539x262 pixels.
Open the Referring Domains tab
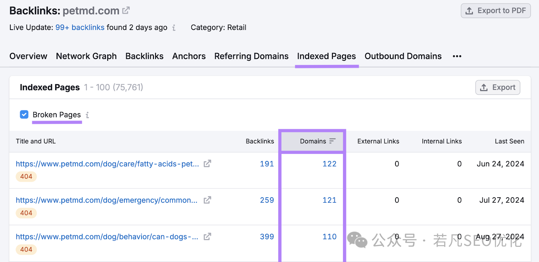(251, 56)
